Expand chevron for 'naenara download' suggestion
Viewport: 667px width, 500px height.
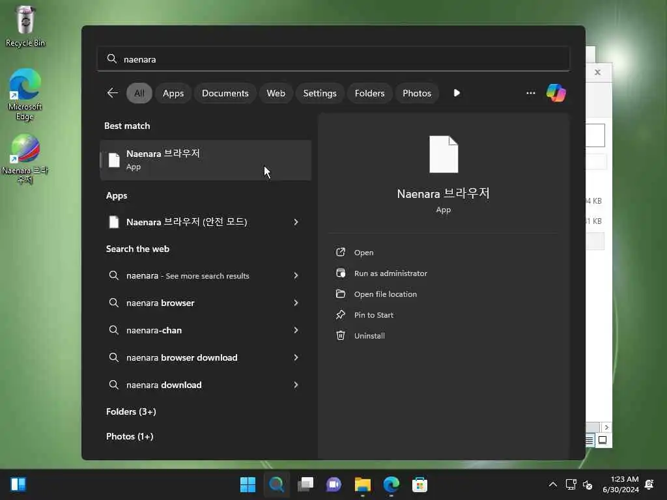point(296,385)
